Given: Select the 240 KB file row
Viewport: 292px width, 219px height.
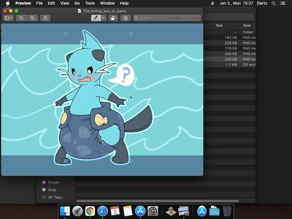Looking at the screenshot, I should (x=230, y=54).
